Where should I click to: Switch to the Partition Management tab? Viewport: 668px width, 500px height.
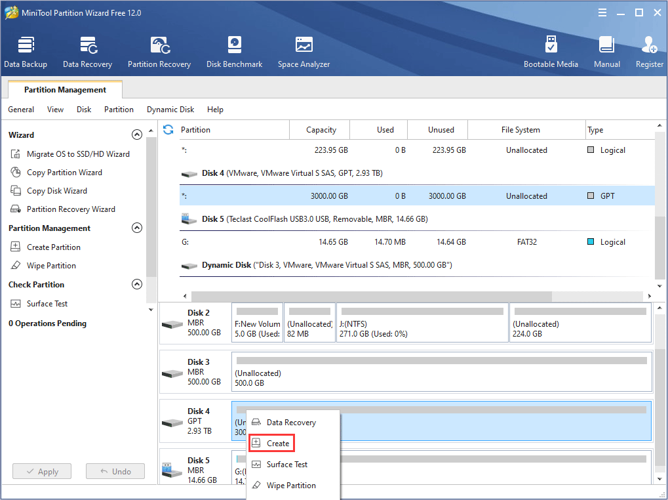[x=65, y=90]
